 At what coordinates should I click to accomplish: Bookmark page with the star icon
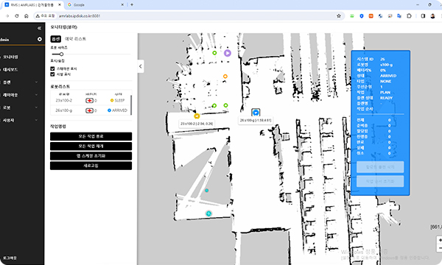click(x=339, y=16)
